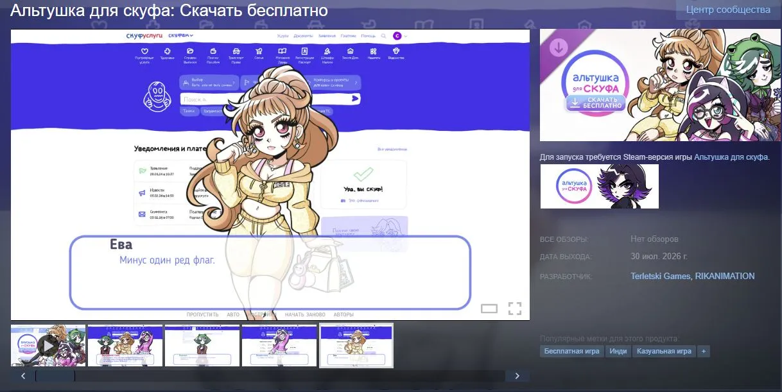Click the Нет обзоров text
Viewport: 782px width, 392px height.
pos(654,239)
